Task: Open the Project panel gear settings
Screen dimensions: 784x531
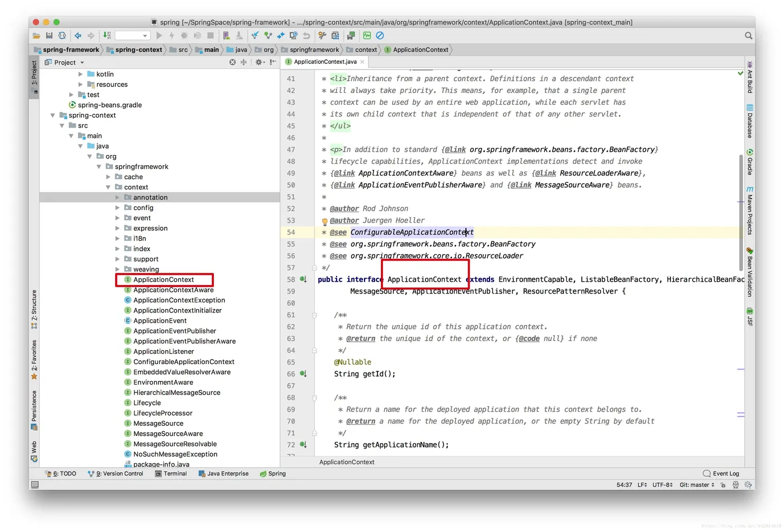Action: pyautogui.click(x=259, y=62)
